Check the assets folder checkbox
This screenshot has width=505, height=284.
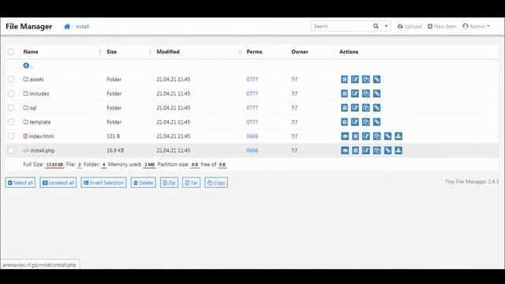click(x=11, y=79)
